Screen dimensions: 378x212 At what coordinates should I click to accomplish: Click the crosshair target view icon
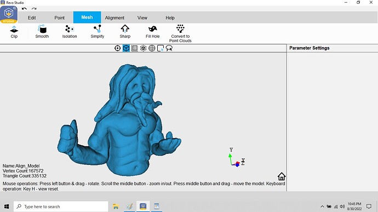117,48
